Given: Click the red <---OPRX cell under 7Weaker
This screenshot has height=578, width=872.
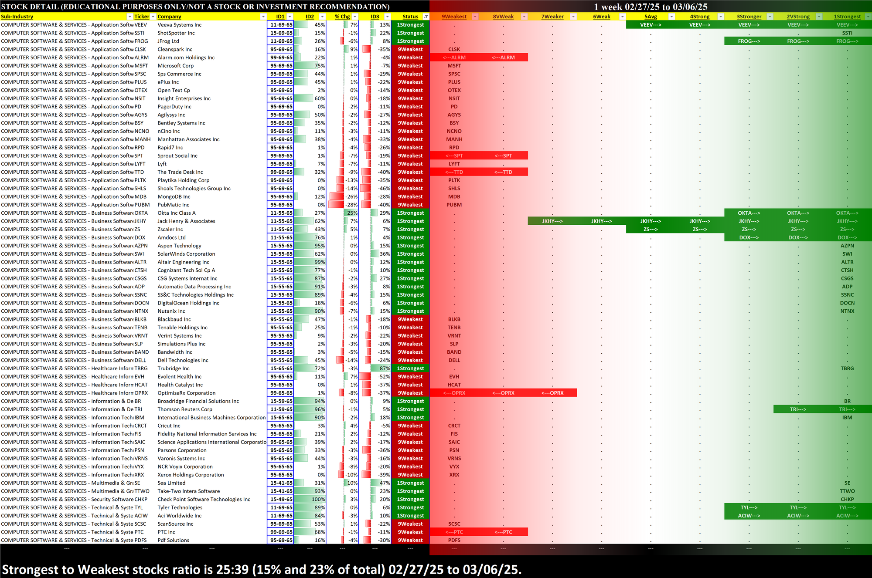Looking at the screenshot, I should coord(552,393).
